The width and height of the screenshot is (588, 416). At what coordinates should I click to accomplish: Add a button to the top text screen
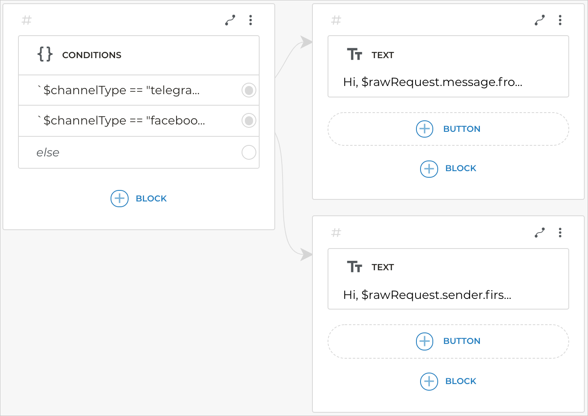[448, 129]
